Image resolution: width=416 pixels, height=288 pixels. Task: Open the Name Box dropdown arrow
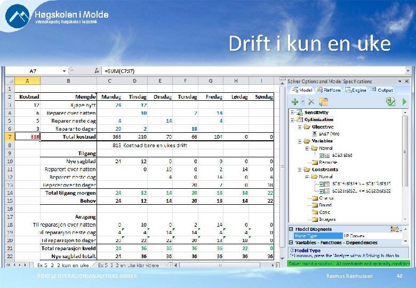[x=64, y=71]
